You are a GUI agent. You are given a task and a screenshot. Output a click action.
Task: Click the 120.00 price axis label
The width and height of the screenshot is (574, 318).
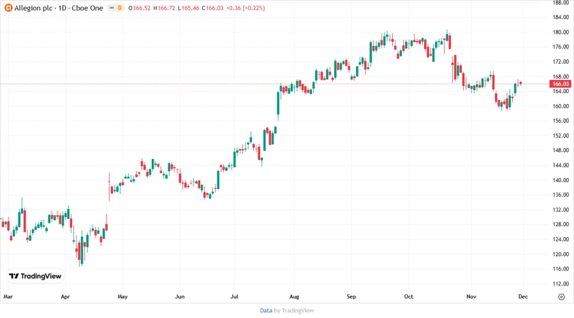(x=561, y=254)
